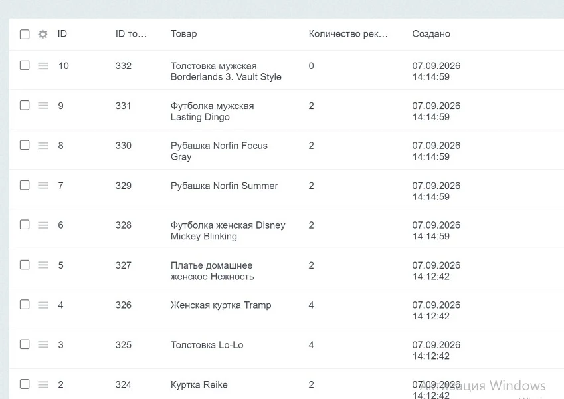
Task: Toggle the select-all checkbox in header
Action: 25,34
